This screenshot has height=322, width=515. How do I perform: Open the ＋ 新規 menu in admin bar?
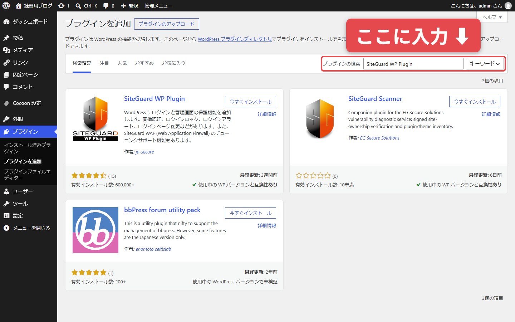pos(129,6)
